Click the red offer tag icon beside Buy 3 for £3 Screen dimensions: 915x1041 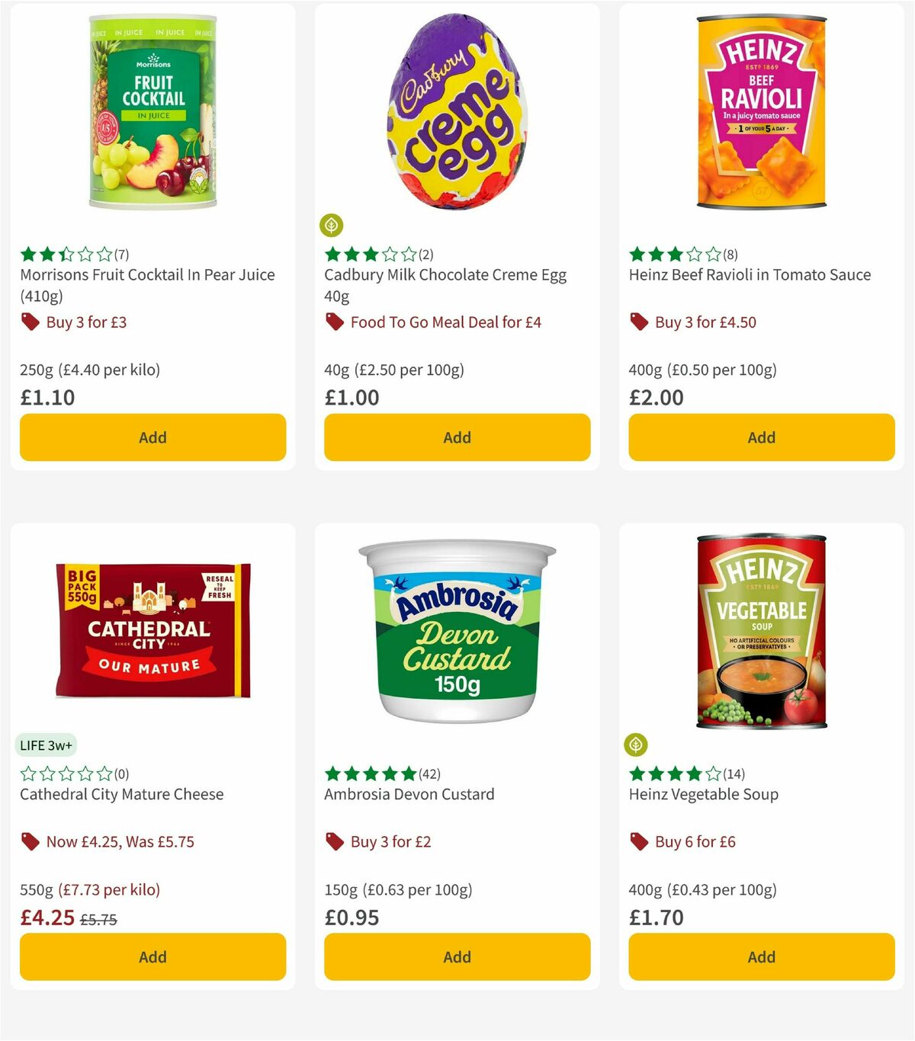tap(30, 322)
